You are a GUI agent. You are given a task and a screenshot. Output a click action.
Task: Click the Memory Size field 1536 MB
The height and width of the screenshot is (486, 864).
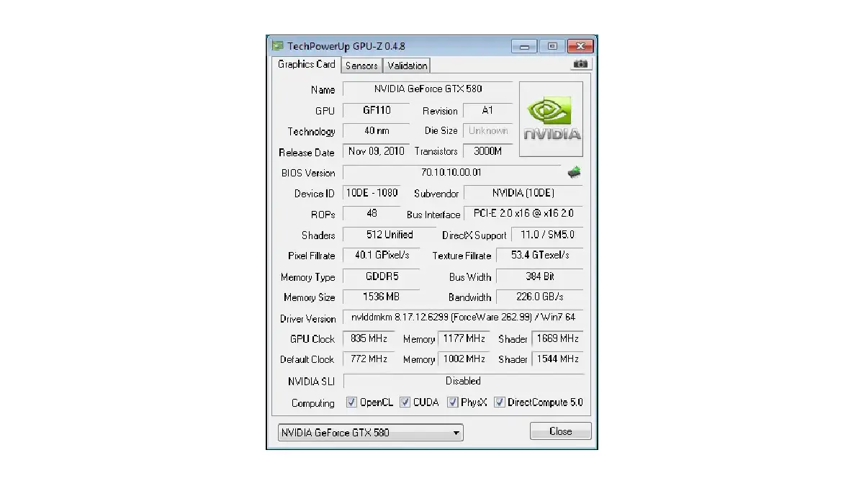(382, 297)
